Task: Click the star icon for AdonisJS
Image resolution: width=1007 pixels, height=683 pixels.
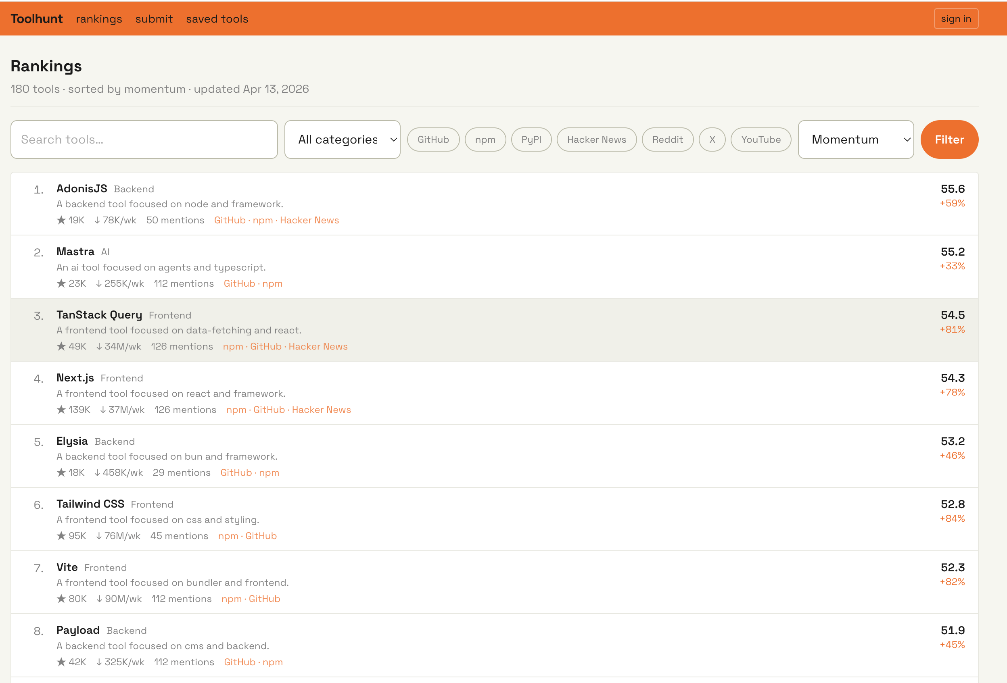Action: pos(61,220)
